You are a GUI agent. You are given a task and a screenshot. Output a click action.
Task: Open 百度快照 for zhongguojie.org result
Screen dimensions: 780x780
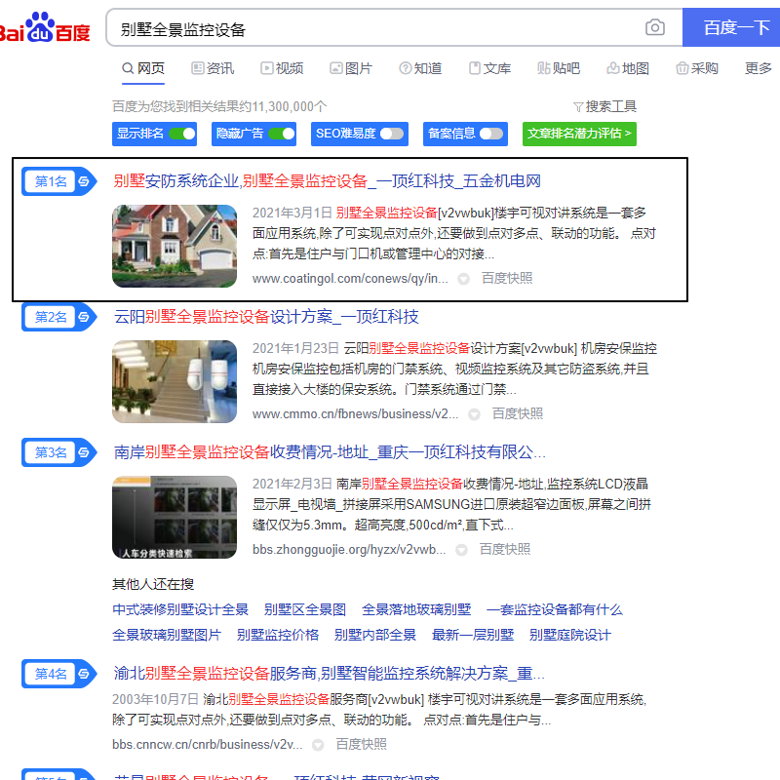[505, 549]
